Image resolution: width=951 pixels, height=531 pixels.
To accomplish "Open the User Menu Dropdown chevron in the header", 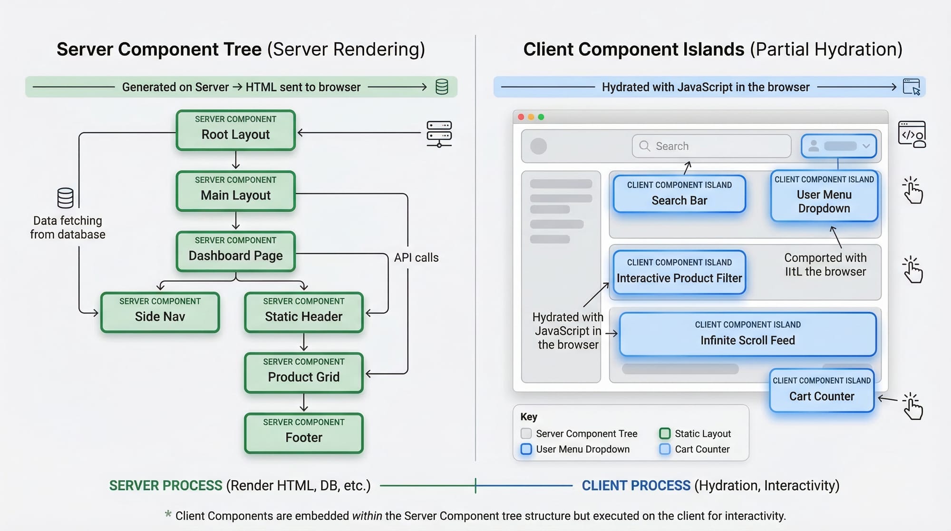I will [866, 147].
